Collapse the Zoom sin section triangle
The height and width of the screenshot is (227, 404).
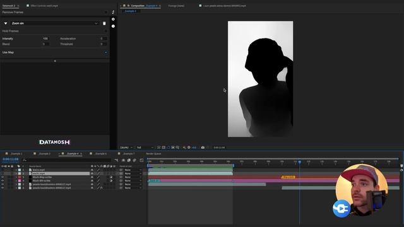(x=6, y=23)
